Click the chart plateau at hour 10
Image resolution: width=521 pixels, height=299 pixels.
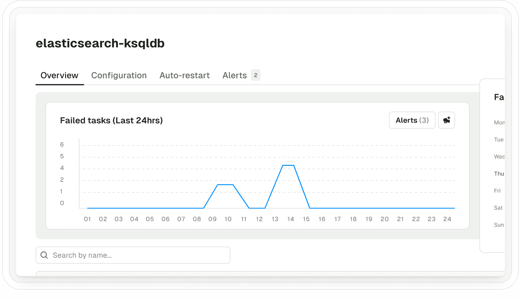pos(226,185)
